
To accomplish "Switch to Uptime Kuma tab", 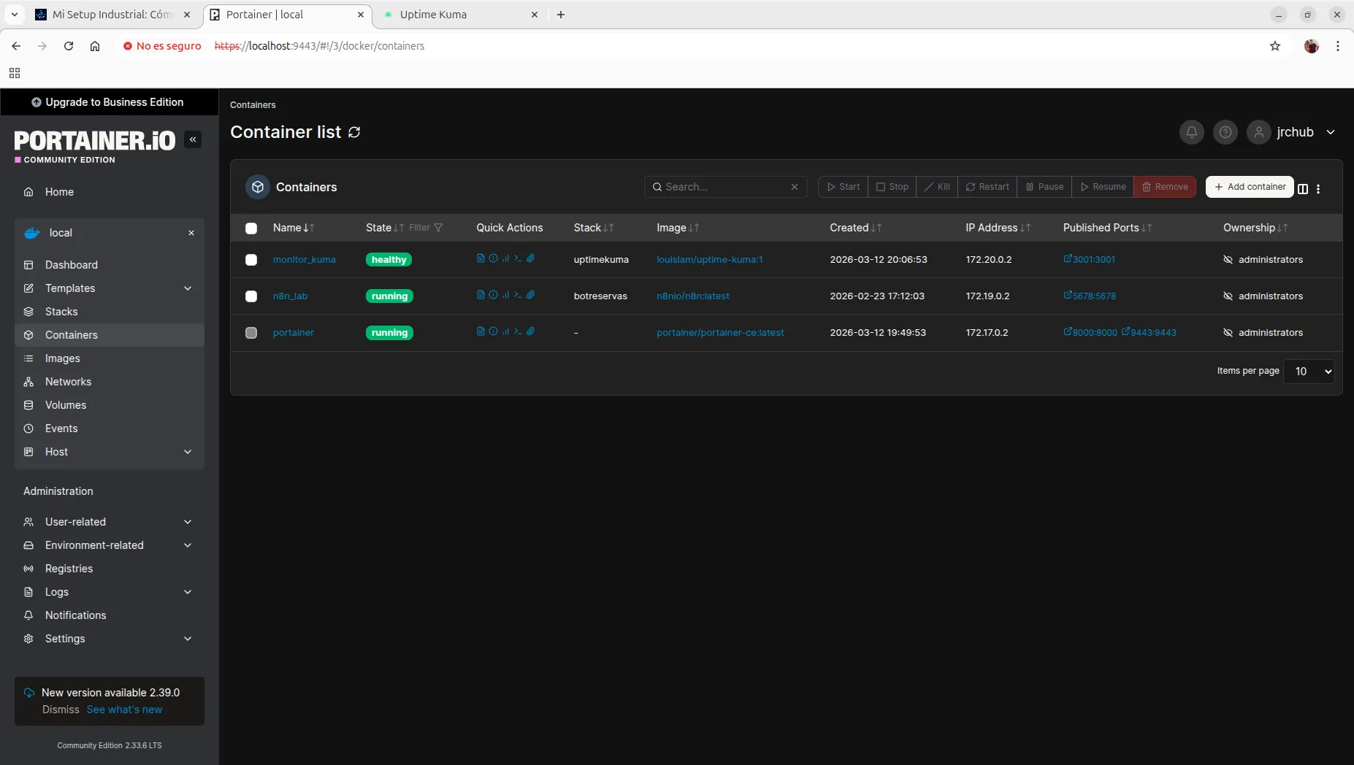I will click(x=460, y=15).
